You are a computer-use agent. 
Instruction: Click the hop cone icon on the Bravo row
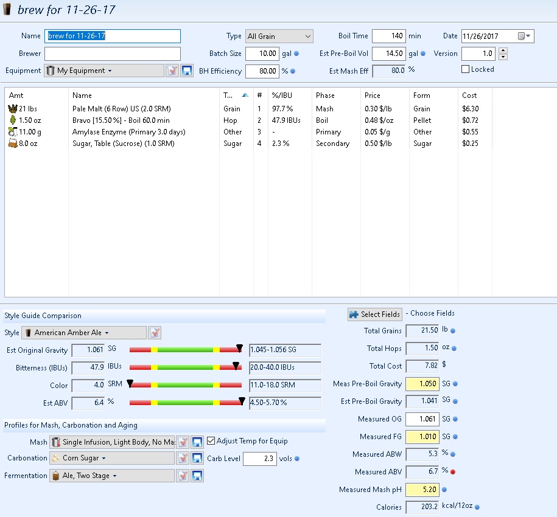click(x=13, y=120)
